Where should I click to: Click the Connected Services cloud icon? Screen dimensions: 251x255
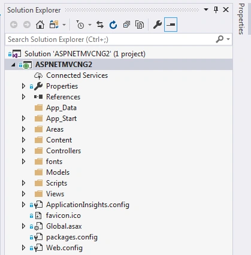(x=38, y=75)
